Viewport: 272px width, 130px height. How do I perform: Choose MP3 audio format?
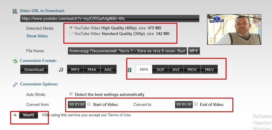click(x=75, y=70)
